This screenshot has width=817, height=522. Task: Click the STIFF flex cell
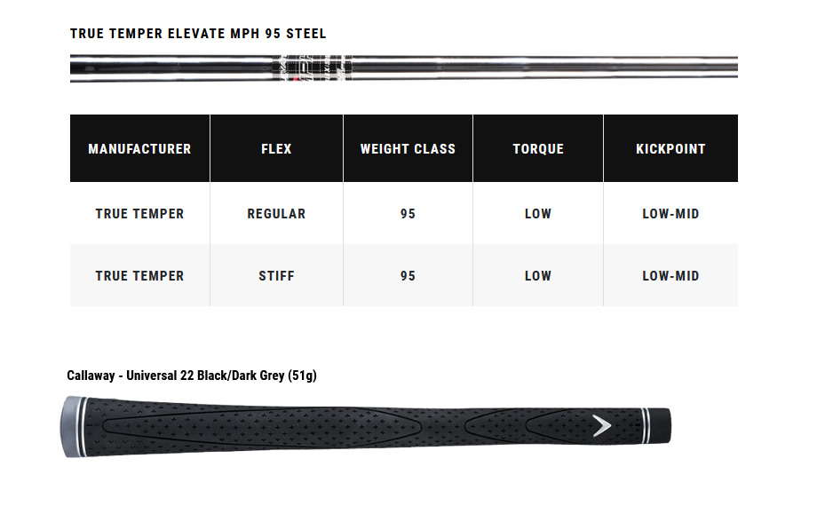[x=276, y=275]
